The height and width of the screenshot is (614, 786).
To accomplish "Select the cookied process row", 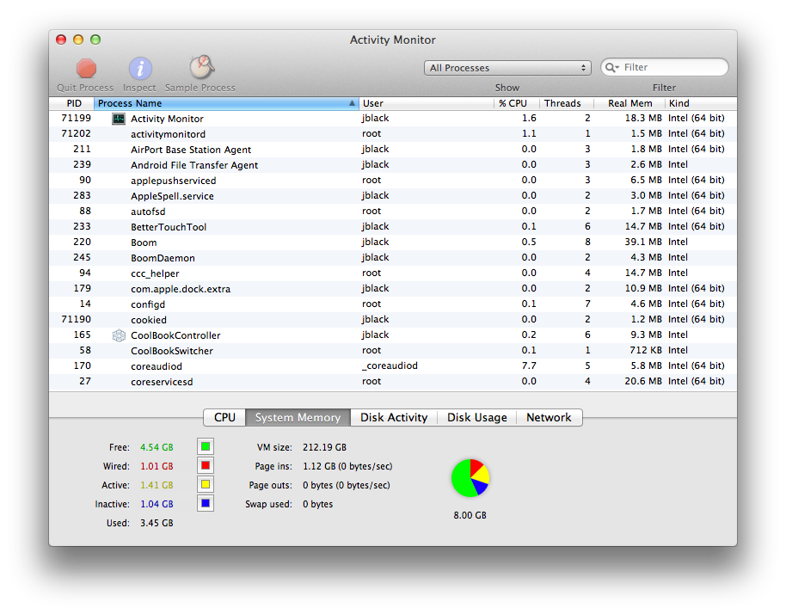I will point(393,320).
